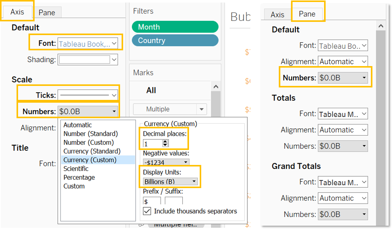Expand the Ticks line style dropdown

point(88,95)
